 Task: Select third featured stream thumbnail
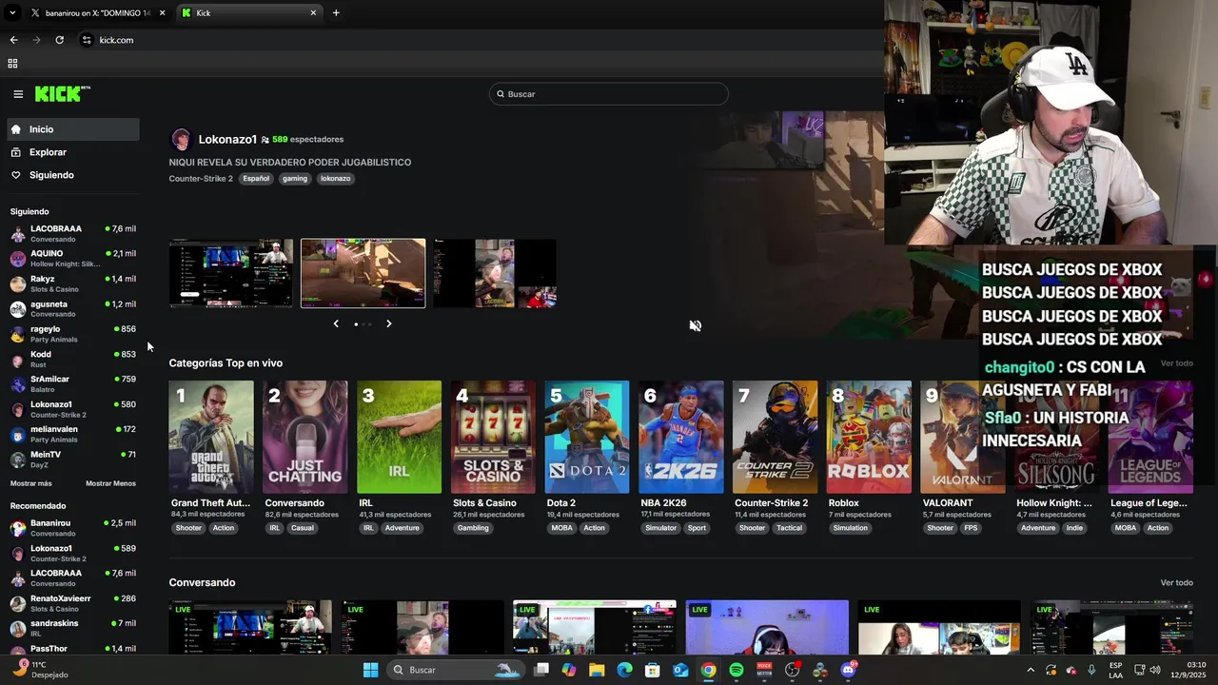495,273
